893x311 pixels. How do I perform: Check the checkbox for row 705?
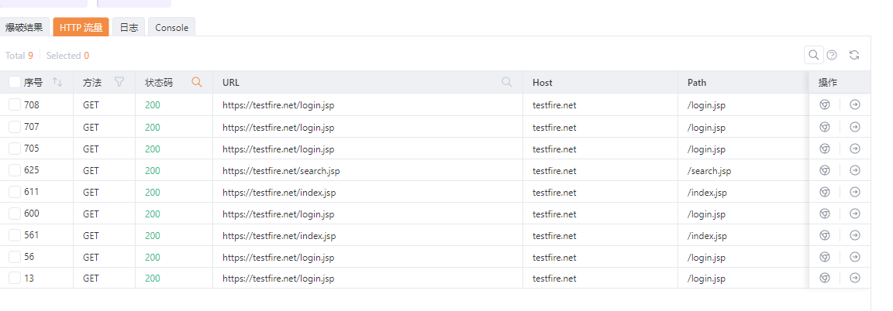point(15,149)
